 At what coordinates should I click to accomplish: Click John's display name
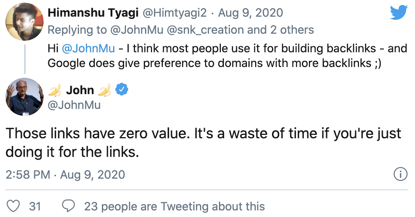click(x=80, y=89)
